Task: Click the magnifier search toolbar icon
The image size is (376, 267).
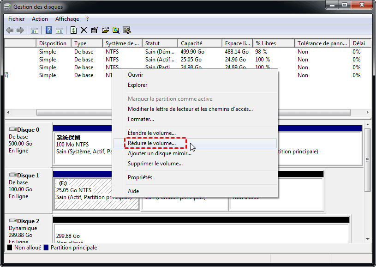Action: click(116, 30)
